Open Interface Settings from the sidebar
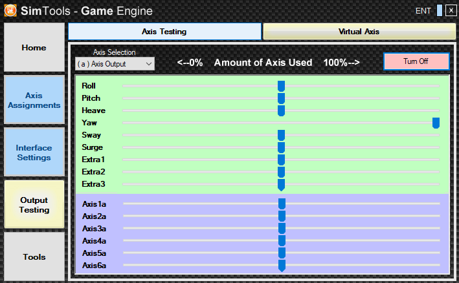459x283 pixels. pos(34,152)
